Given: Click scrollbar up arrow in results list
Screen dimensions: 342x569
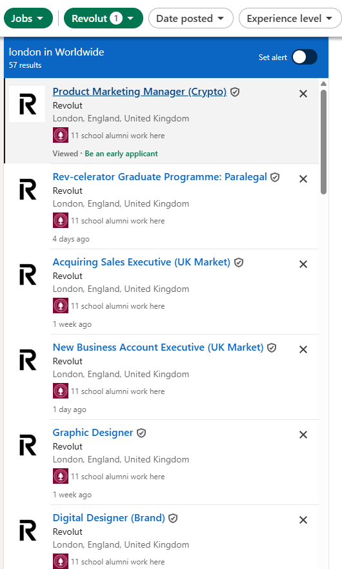Looking at the screenshot, I should coord(323,84).
